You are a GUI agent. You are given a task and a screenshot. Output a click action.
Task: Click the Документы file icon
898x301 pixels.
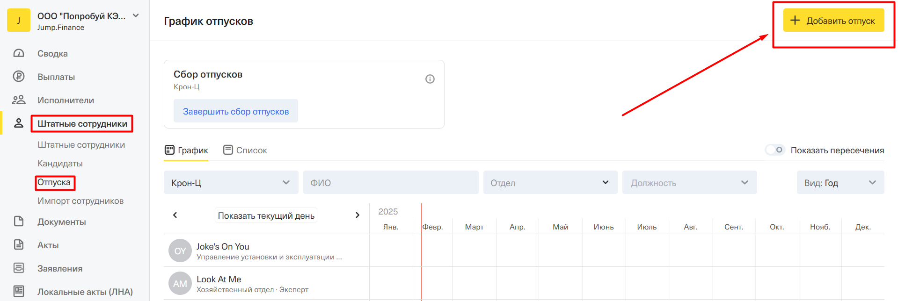(19, 222)
